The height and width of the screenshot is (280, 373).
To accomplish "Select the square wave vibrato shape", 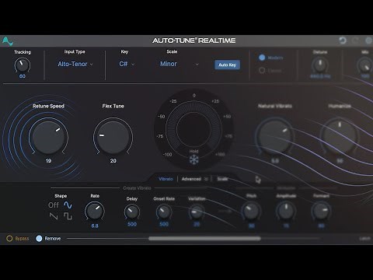I will (68, 216).
